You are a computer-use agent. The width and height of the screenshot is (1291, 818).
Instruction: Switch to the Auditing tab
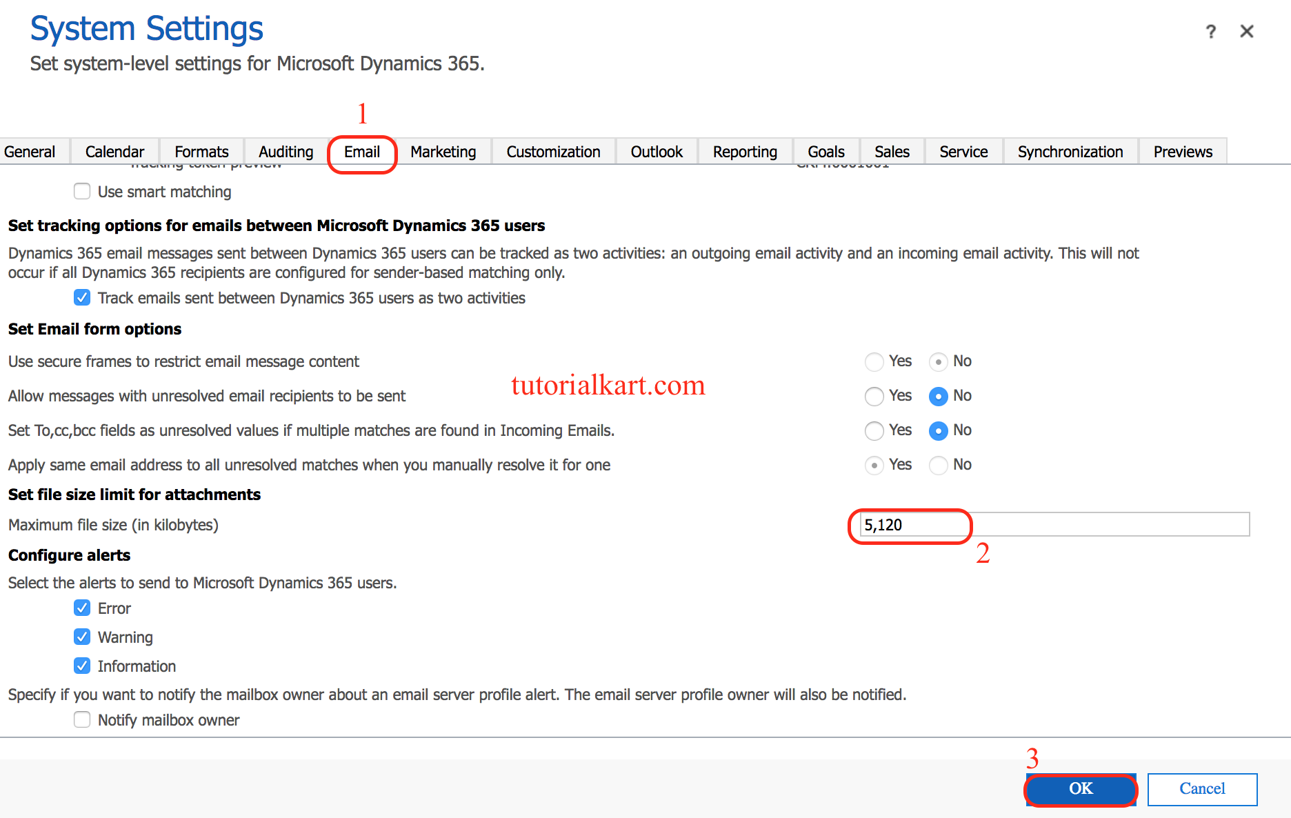coord(285,151)
